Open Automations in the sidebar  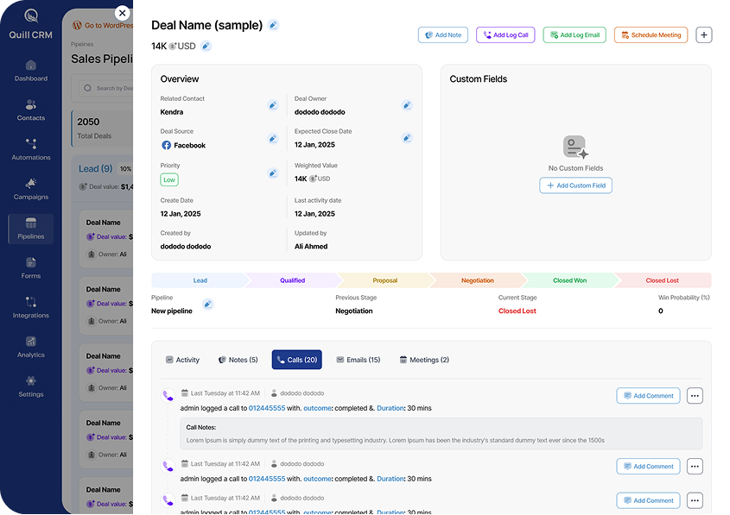tap(31, 149)
